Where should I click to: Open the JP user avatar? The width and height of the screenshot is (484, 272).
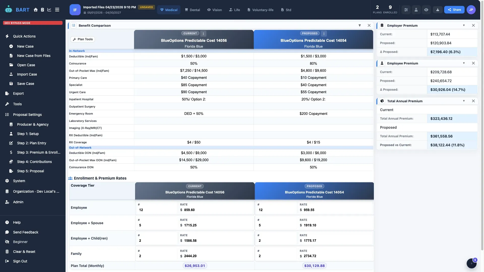tap(471, 10)
